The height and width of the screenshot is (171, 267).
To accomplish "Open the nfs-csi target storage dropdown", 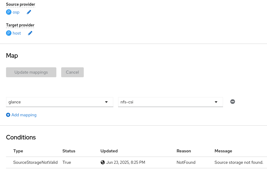I will pyautogui.click(x=170, y=102).
